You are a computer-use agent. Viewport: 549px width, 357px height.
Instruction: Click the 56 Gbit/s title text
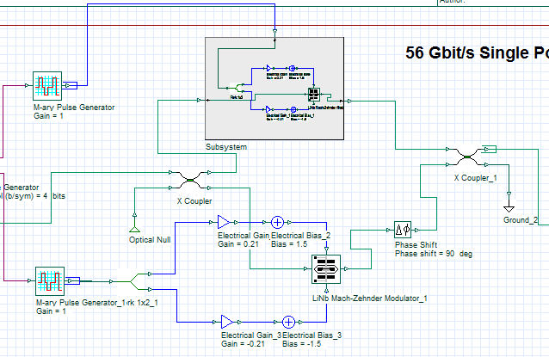[x=477, y=52]
